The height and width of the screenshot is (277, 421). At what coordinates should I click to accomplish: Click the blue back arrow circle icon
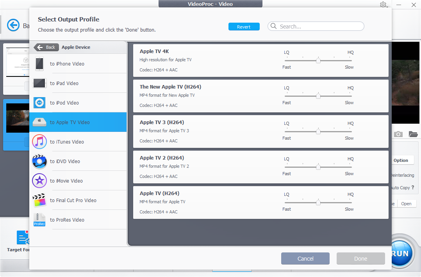(13, 25)
